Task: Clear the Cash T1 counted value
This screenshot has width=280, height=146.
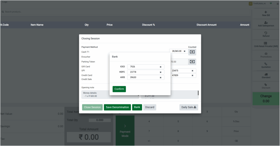Action: tap(185, 51)
